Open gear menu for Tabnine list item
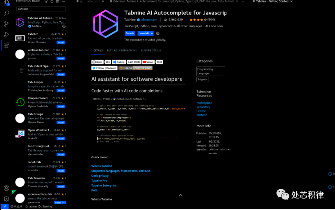 point(64,26)
